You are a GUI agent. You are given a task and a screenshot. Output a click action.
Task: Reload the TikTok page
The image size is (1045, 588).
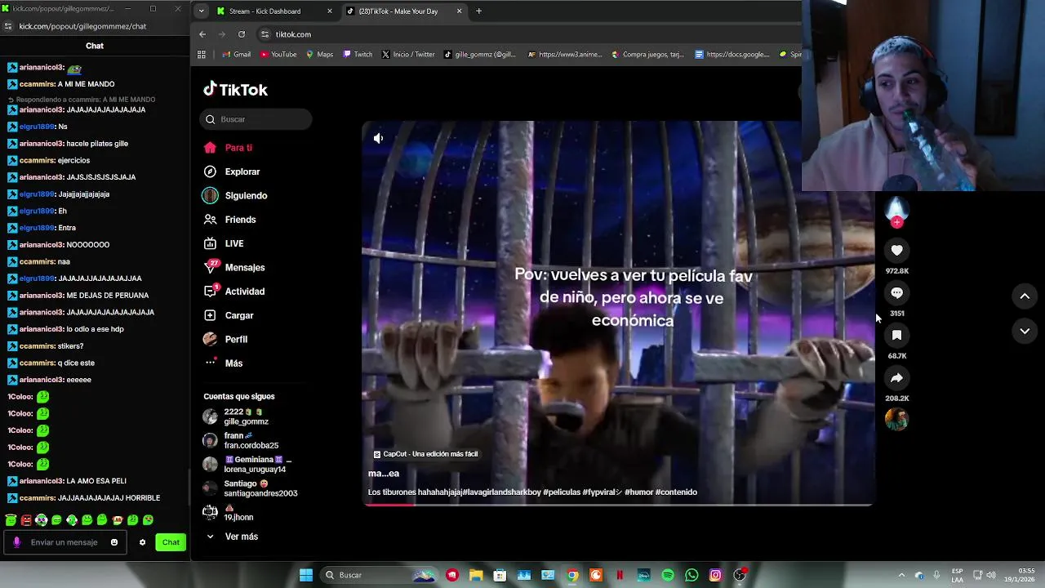tap(242, 34)
